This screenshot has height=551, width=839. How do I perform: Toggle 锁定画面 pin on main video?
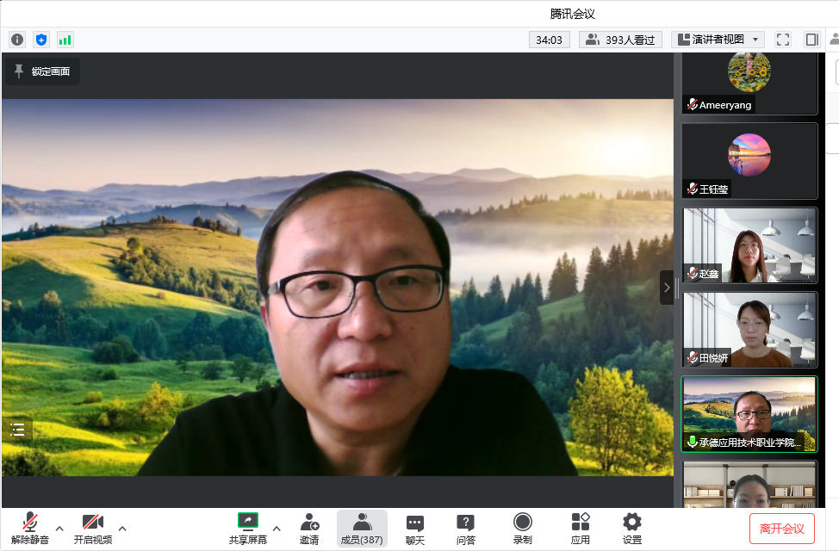pos(42,71)
